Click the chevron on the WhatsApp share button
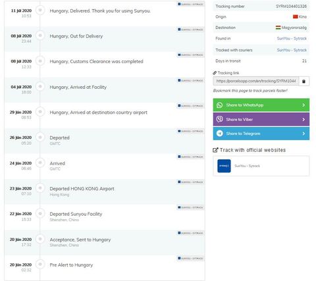 303,105
